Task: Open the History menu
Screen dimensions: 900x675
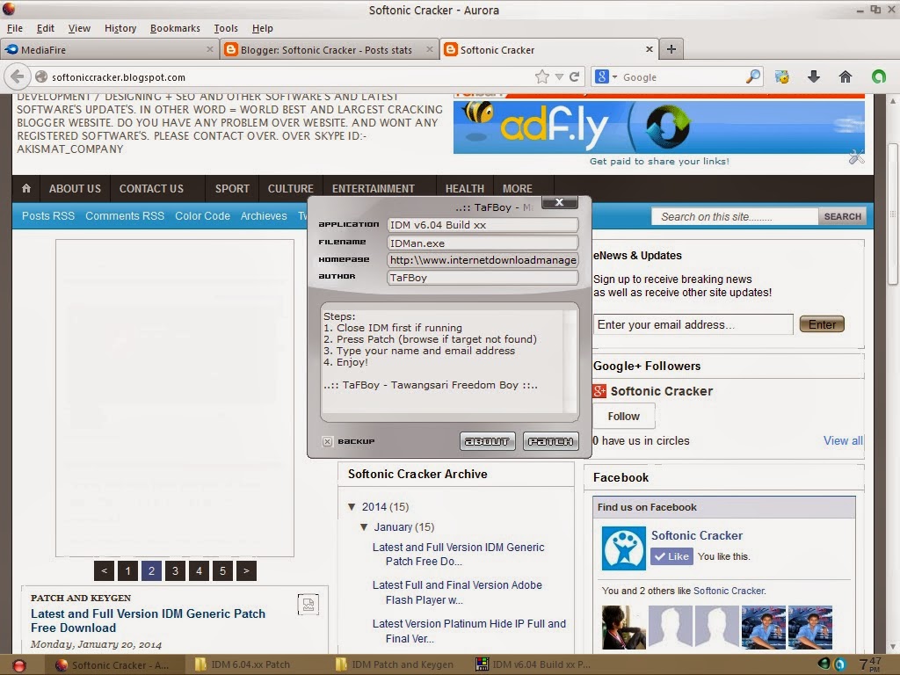Action: [x=120, y=28]
